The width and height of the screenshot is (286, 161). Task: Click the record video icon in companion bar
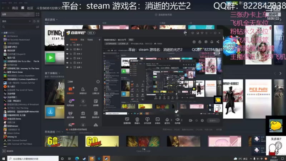(191, 121)
